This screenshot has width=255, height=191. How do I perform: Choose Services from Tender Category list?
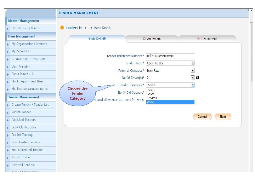tap(170, 98)
